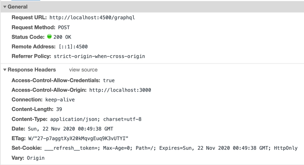The width and height of the screenshot is (304, 165).
Task: Click the Response Headers section title
Action: click(x=32, y=70)
